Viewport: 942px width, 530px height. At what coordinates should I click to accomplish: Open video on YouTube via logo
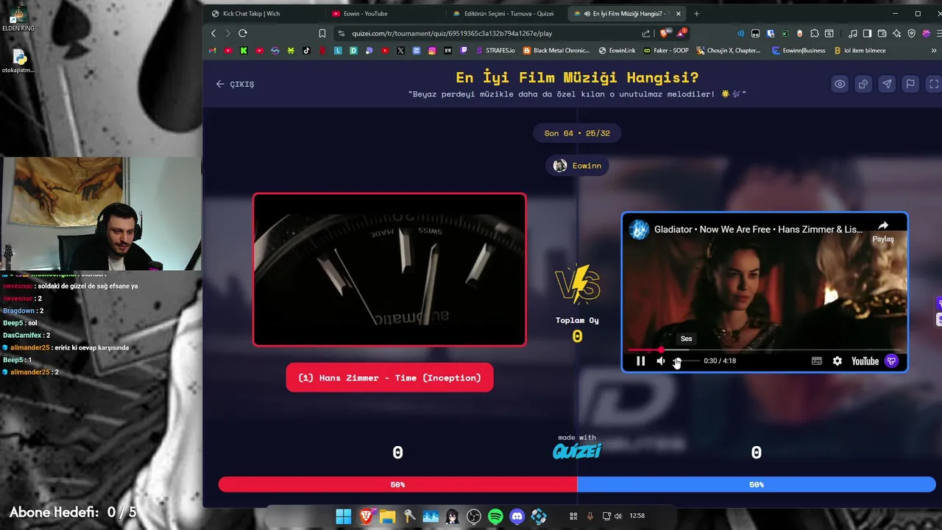click(x=865, y=361)
